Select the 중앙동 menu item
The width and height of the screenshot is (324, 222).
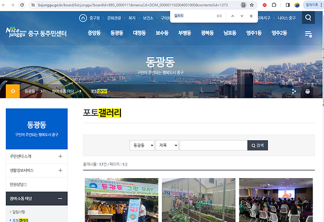pyautogui.click(x=94, y=33)
